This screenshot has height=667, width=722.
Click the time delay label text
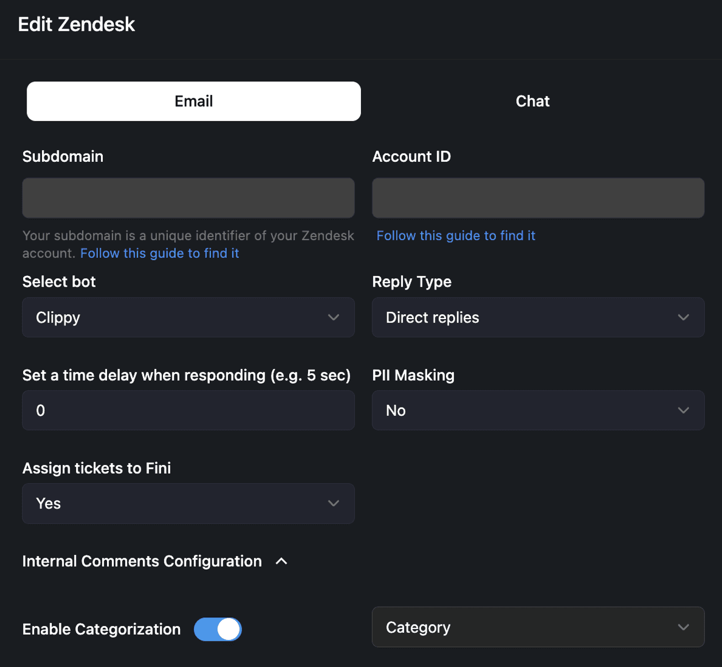tap(187, 375)
